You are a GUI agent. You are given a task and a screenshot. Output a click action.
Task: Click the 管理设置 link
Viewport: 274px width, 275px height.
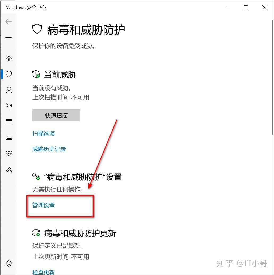pyautogui.click(x=44, y=205)
